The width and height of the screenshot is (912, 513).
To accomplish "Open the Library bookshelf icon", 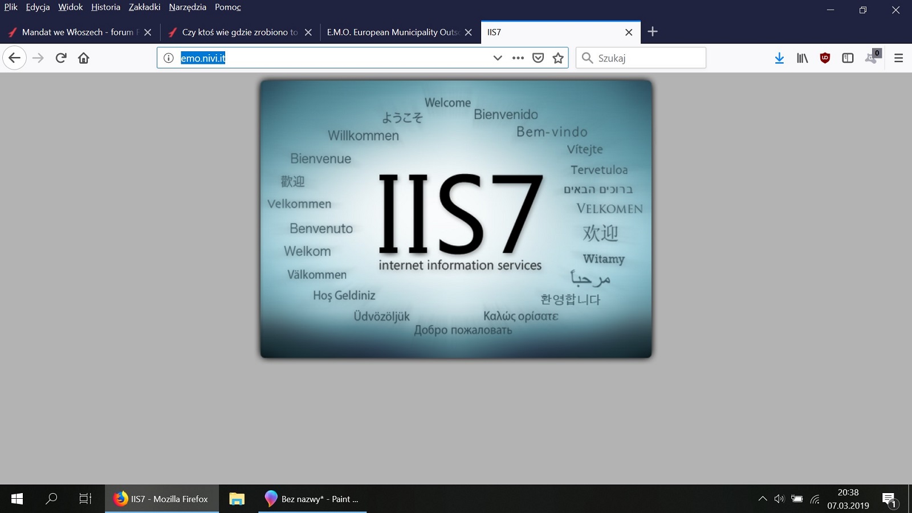I will [802, 58].
